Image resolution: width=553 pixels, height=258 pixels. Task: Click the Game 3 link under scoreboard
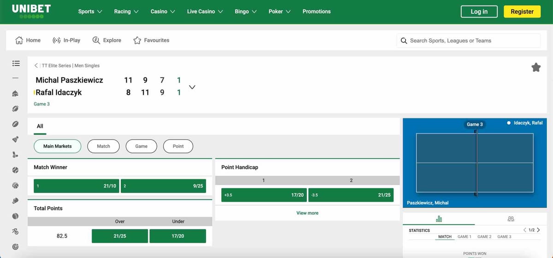point(41,104)
